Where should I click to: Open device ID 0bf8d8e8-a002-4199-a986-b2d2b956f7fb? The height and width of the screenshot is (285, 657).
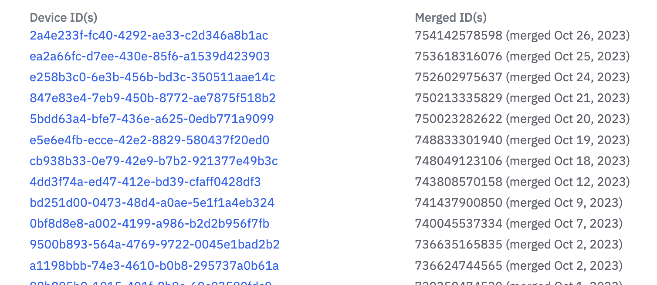pos(150,224)
